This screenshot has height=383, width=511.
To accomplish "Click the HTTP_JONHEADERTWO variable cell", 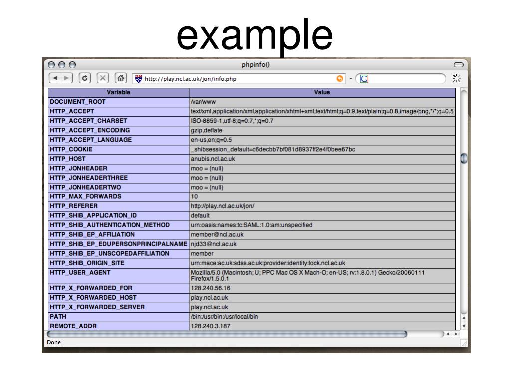I will [x=118, y=187].
